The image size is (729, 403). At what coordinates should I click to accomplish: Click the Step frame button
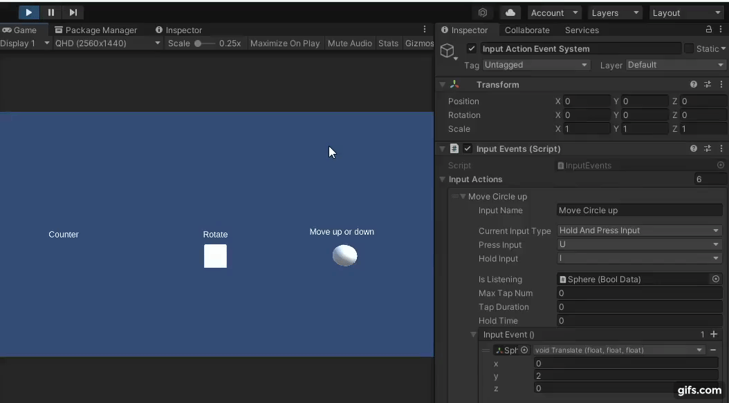click(x=73, y=12)
